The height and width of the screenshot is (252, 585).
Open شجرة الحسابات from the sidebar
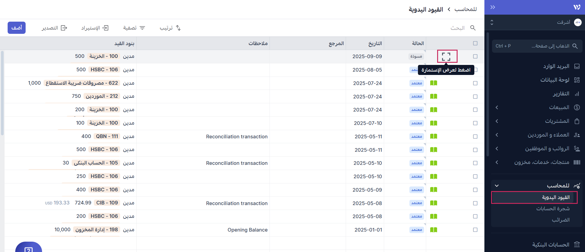point(553,209)
